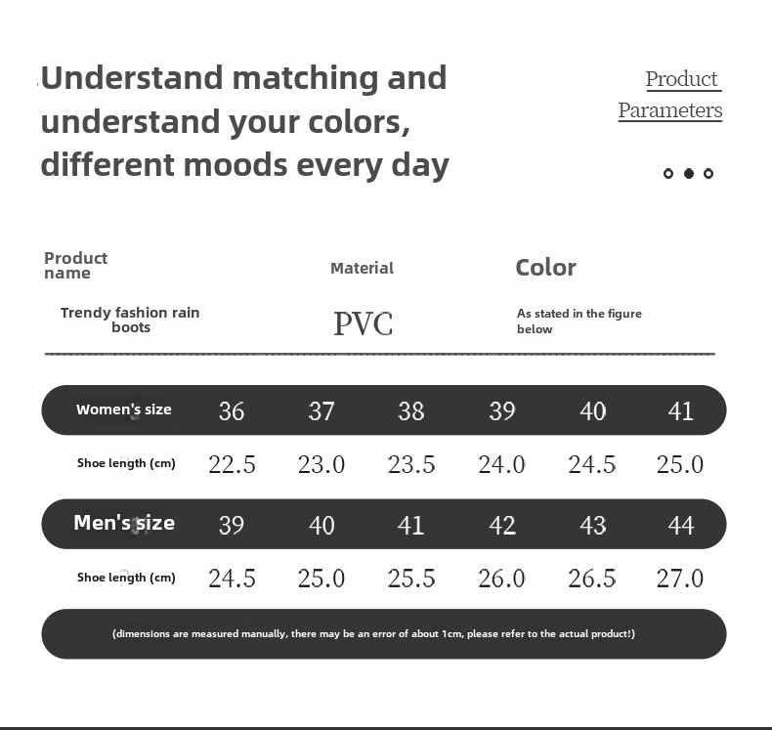Image resolution: width=772 pixels, height=730 pixels.
Task: Click the 22.5 shoe length value
Action: click(232, 464)
